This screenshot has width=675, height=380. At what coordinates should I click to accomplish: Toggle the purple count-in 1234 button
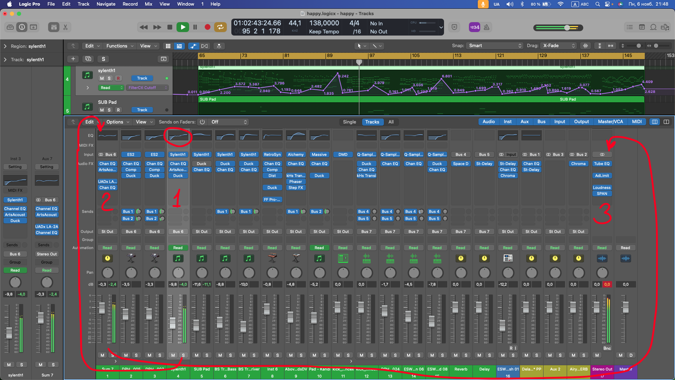475,27
